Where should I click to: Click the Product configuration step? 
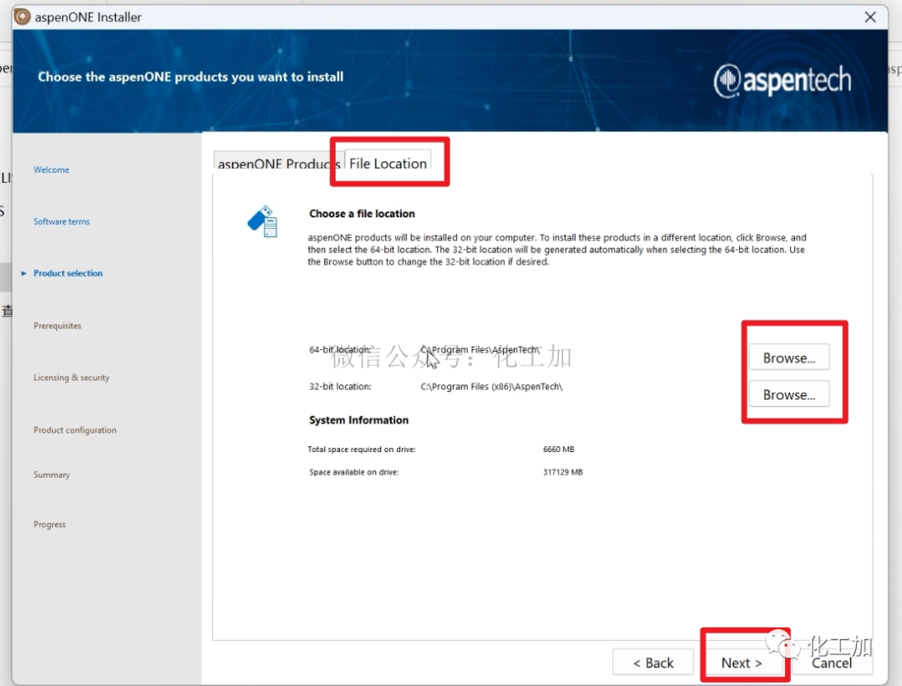pyautogui.click(x=75, y=430)
